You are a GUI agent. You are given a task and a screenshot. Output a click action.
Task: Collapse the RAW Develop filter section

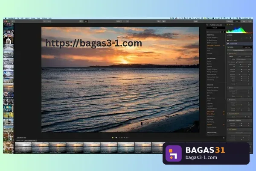[228, 54]
